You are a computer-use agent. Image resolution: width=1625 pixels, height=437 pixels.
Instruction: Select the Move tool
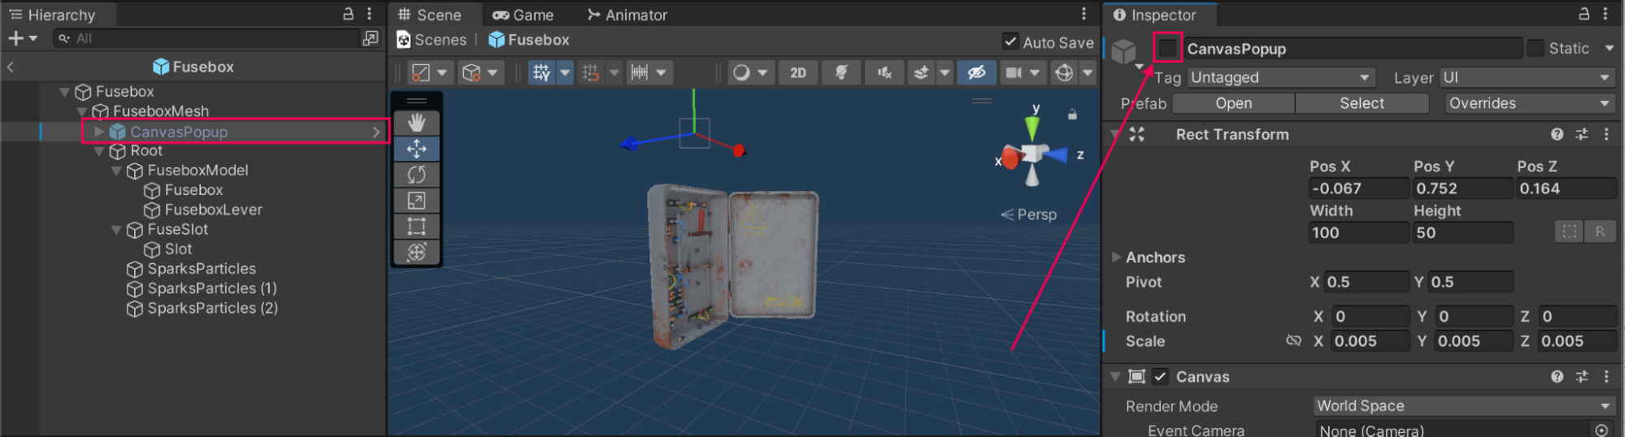tap(416, 149)
